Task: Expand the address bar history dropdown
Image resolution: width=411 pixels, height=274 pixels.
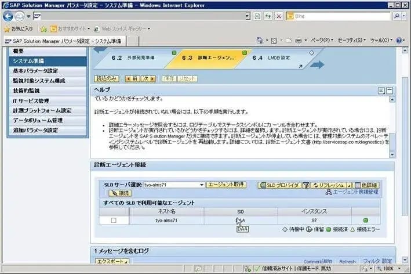Action: point(248,16)
